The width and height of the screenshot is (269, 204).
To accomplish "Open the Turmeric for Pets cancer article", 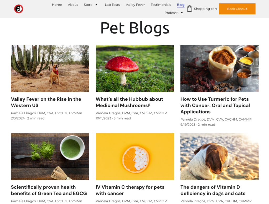I will click(214, 105).
